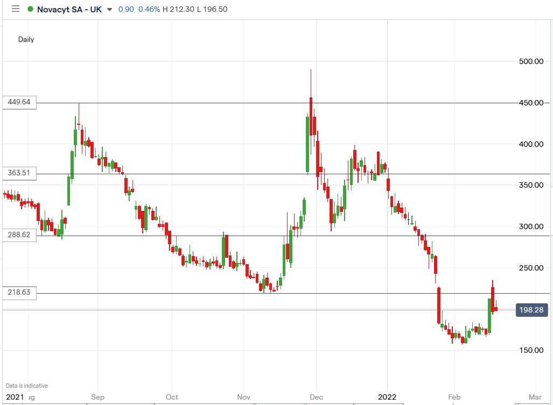This screenshot has width=553, height=405.
Task: Click the Feb label on the time axis
Action: [454, 397]
